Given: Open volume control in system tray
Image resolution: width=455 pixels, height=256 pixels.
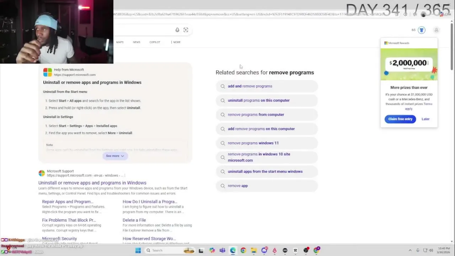Looking at the screenshot, I should coord(431,250).
